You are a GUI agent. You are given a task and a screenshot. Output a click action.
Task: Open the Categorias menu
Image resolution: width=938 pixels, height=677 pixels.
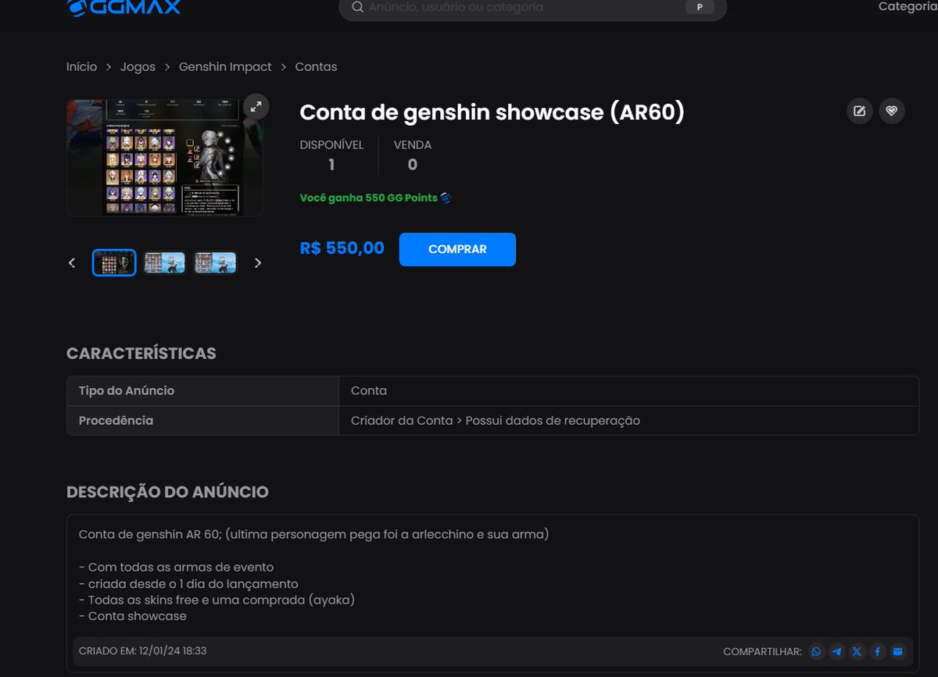pos(908,6)
